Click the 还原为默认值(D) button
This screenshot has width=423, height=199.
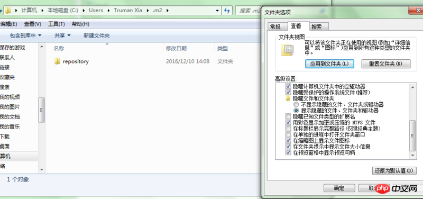coord(394,171)
